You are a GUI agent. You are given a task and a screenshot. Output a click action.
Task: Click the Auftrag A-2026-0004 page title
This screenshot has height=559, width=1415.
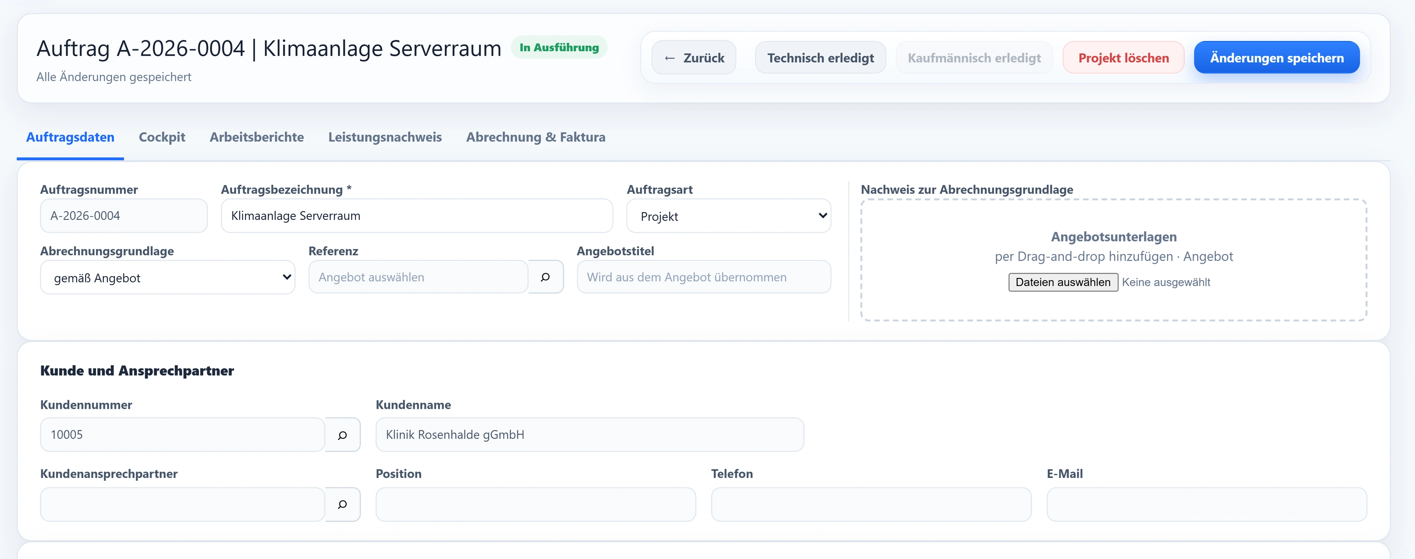click(268, 48)
